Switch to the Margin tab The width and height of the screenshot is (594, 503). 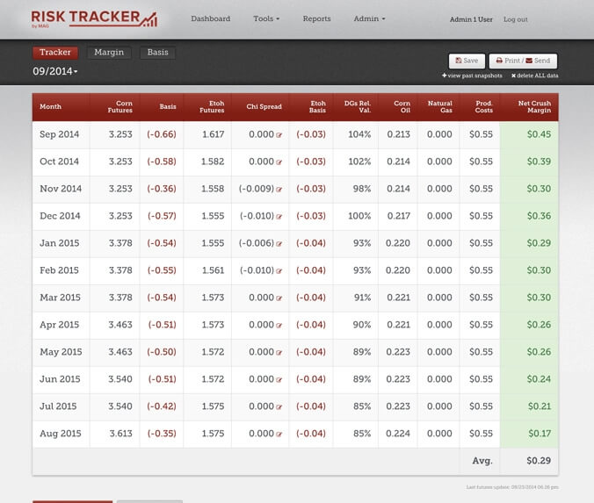[109, 52]
